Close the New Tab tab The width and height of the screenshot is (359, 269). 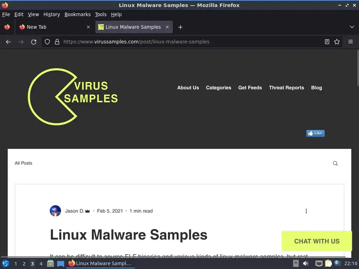tap(88, 27)
